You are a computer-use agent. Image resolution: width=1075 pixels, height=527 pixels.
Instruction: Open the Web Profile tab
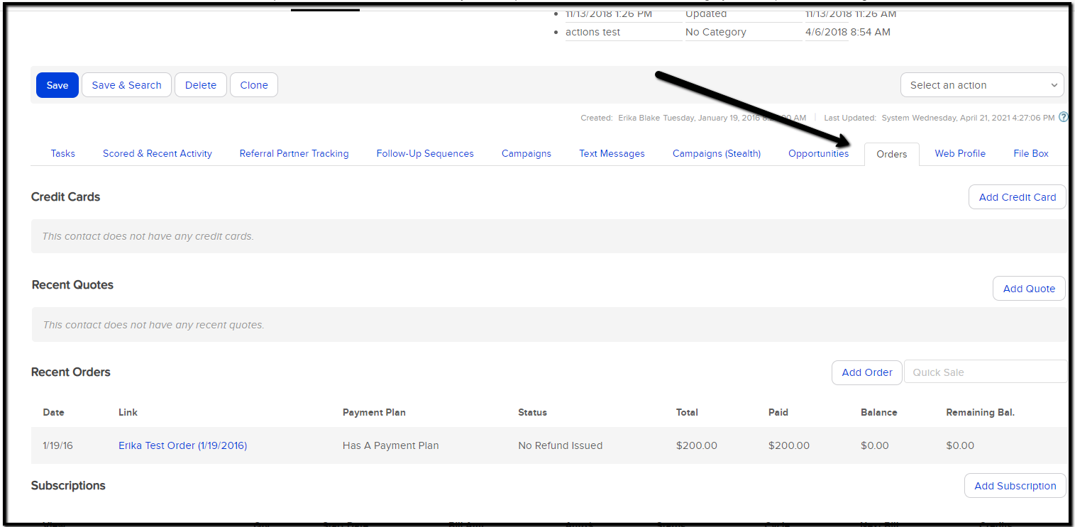click(x=960, y=153)
